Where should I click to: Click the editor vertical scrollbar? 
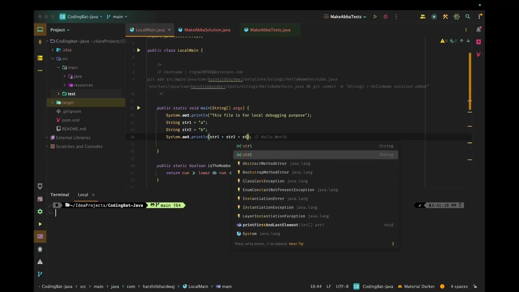click(470, 81)
